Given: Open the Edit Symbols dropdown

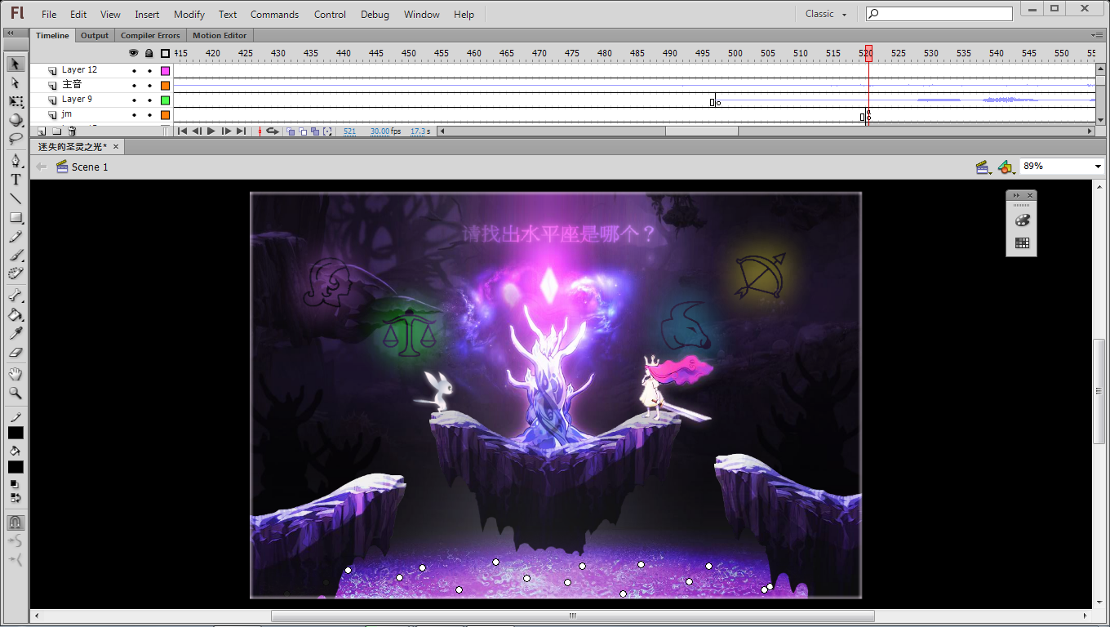Looking at the screenshot, I should [1007, 167].
